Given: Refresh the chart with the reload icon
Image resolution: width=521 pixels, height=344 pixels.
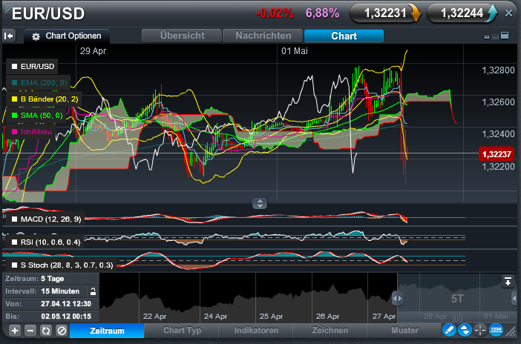Looking at the screenshot, I should pos(46,331).
